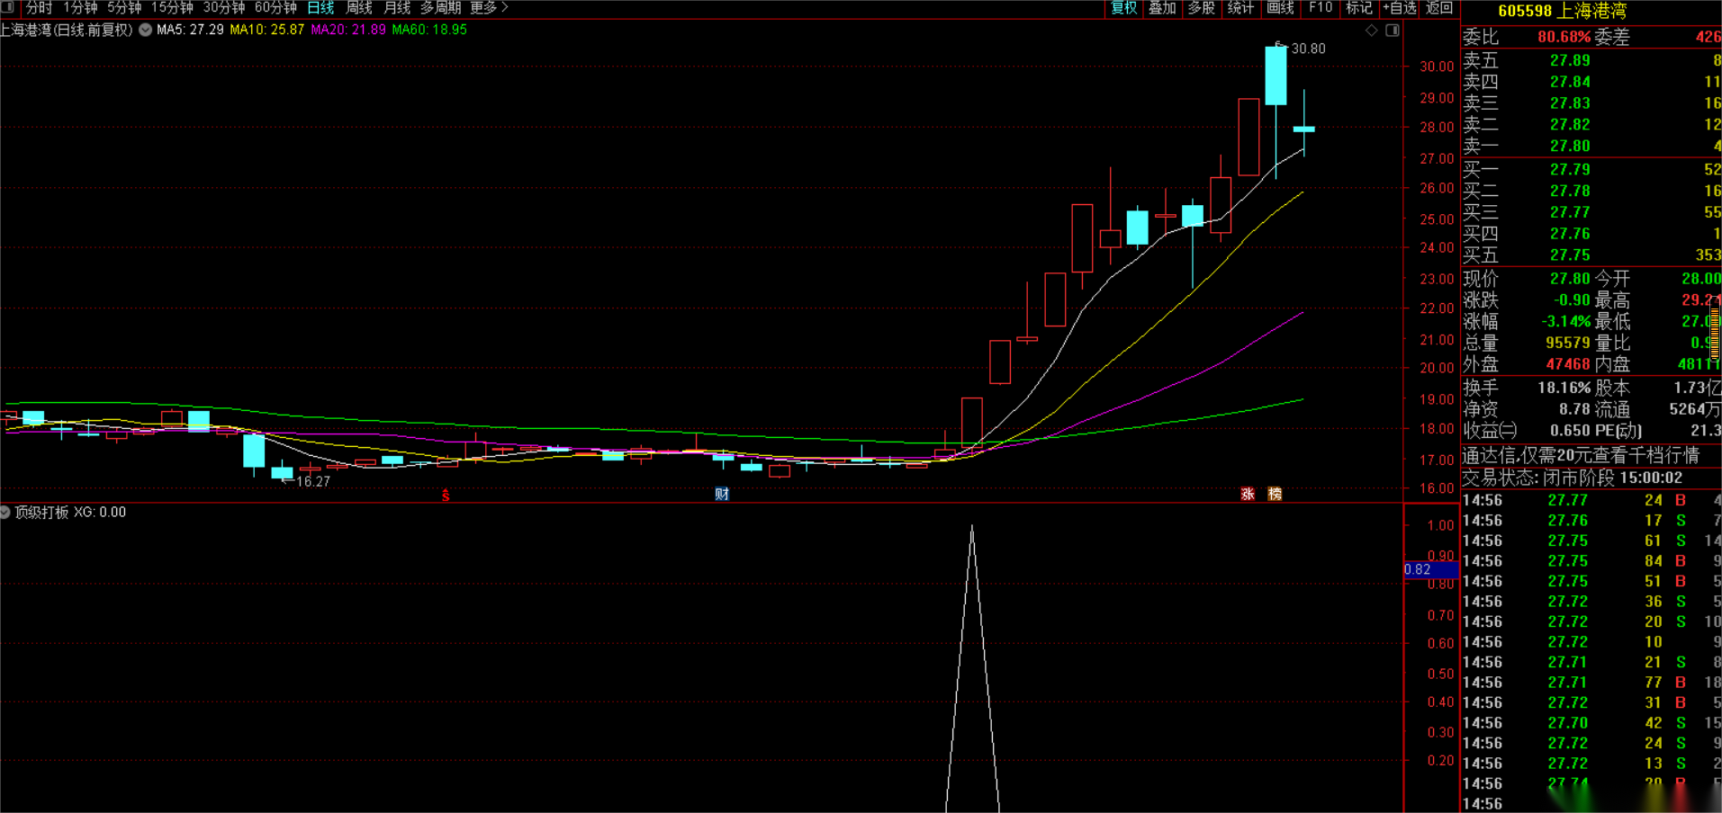Click the 买三 27.77 order row

coord(1591,212)
